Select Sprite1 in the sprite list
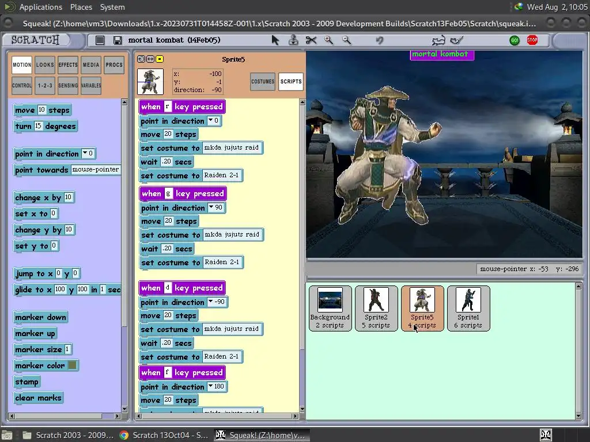Screen dimensions: 590x442 coord(468,308)
